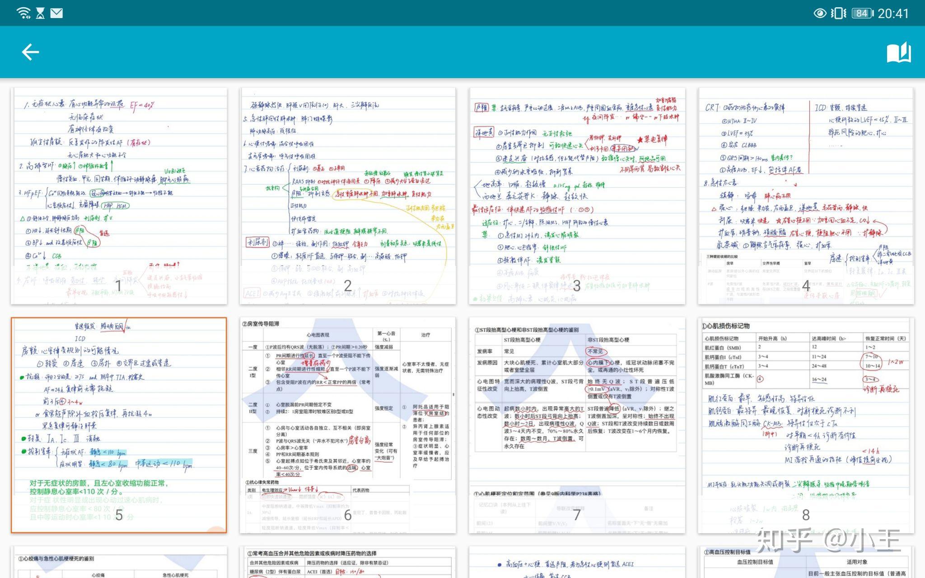Open partial thumbnail titled 心绞痛与急性心肌梗死的鉴别
This screenshot has height=578, width=925.
(119, 562)
